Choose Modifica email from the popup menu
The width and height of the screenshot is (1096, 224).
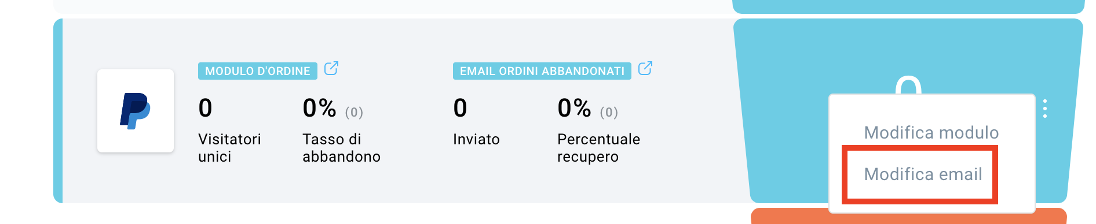pos(923,174)
